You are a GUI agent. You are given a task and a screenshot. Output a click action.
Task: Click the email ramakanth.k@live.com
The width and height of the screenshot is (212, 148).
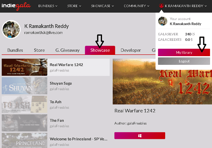click(x=44, y=33)
